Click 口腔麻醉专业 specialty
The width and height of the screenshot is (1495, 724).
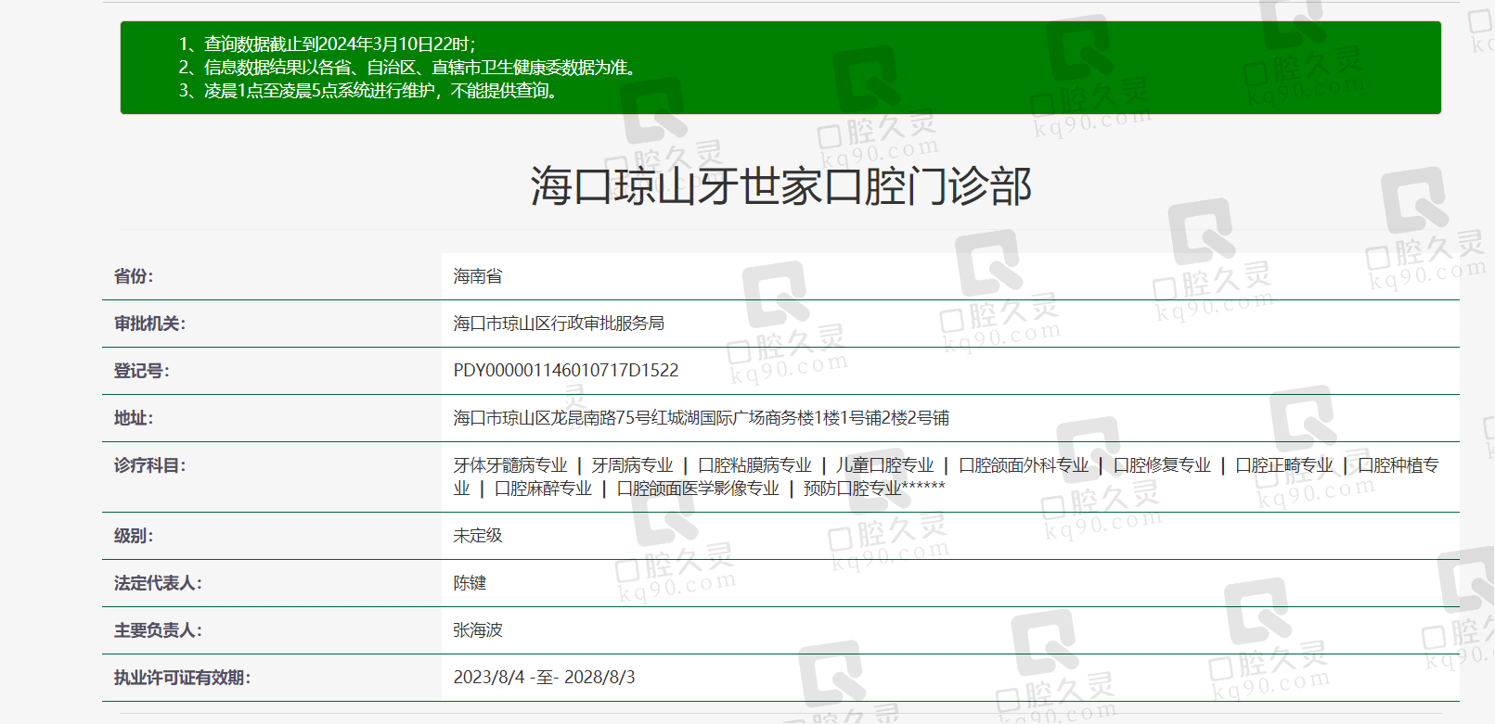[x=543, y=489]
